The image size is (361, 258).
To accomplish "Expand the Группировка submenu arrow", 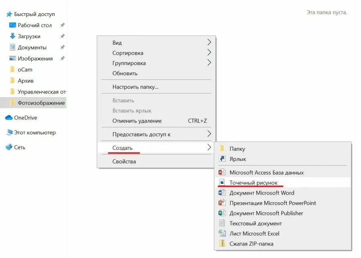I will [209, 63].
